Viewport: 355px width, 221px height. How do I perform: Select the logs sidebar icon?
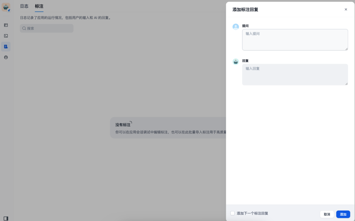click(6, 46)
